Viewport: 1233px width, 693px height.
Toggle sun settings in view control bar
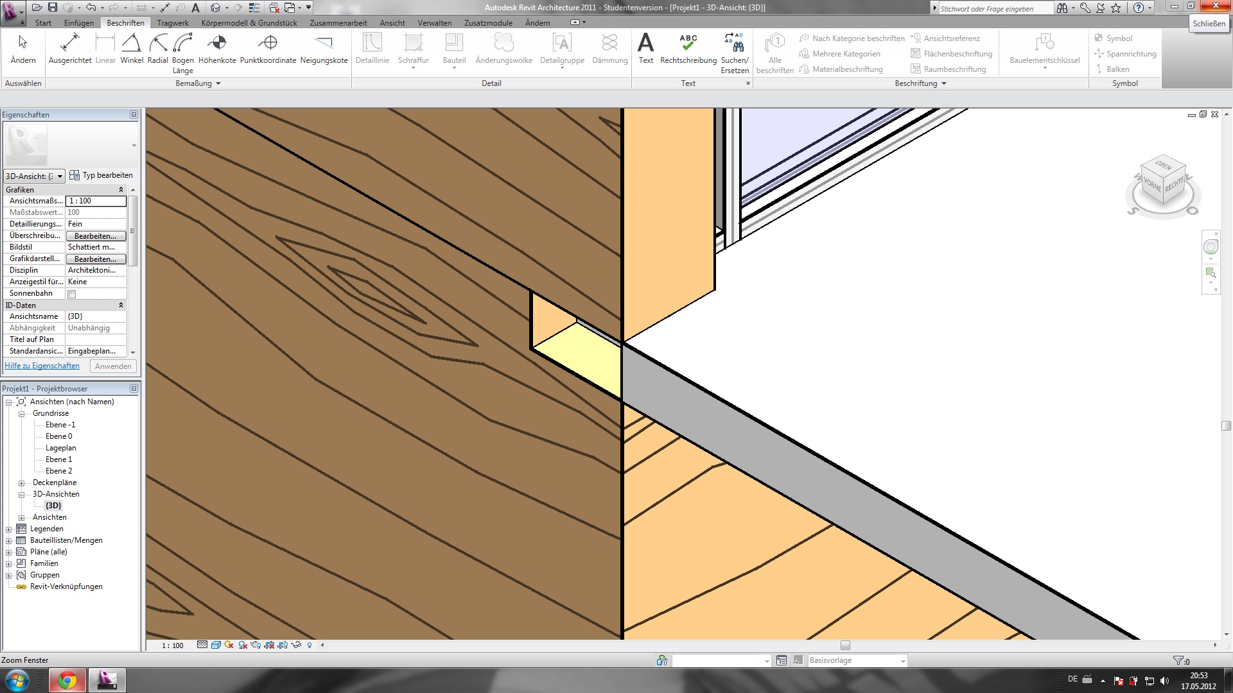pyautogui.click(x=229, y=645)
